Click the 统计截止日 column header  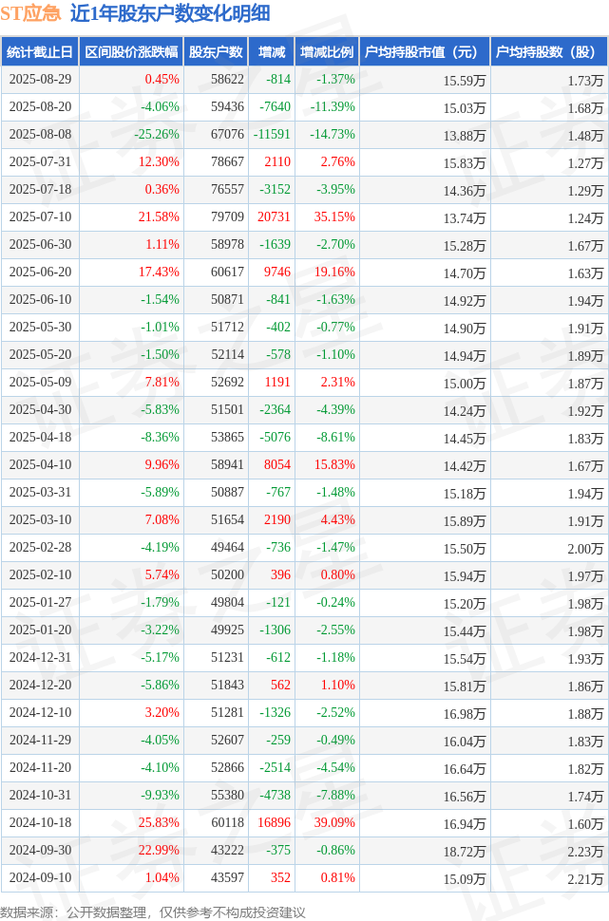40,52
